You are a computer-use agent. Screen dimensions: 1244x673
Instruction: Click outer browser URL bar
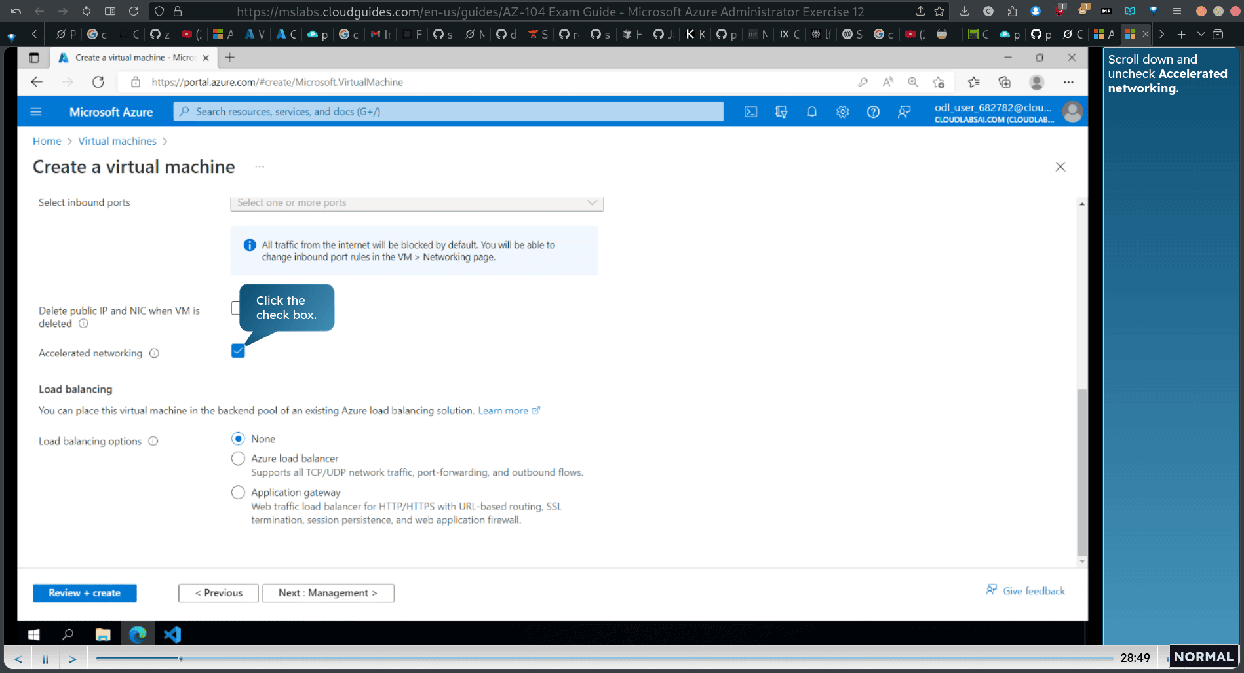(x=551, y=11)
